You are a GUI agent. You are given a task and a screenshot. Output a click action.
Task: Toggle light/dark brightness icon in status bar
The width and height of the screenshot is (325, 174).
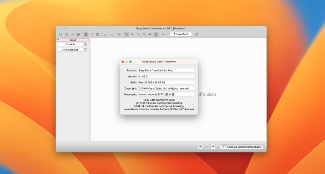coord(213,146)
